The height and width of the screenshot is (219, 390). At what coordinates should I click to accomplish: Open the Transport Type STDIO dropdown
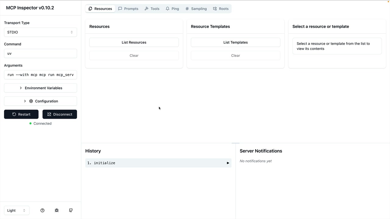click(40, 32)
